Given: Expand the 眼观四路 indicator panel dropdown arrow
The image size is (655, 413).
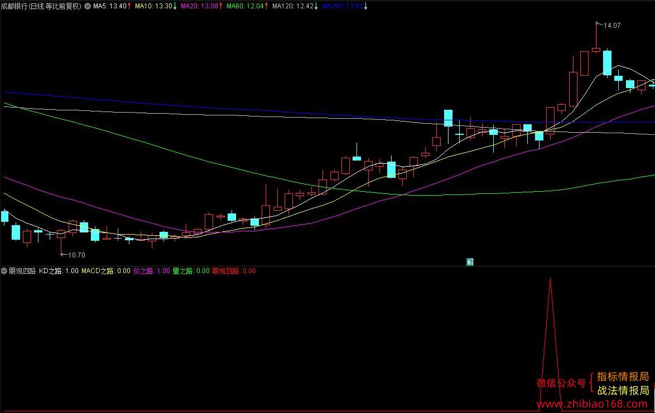Looking at the screenshot, I should (x=4, y=271).
